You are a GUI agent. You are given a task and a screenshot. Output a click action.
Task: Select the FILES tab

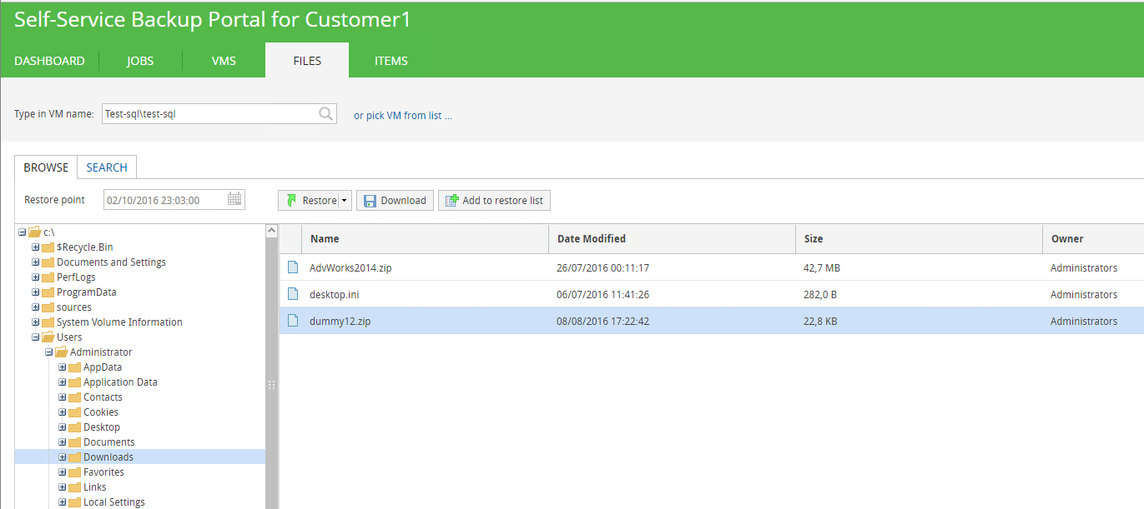(x=307, y=61)
